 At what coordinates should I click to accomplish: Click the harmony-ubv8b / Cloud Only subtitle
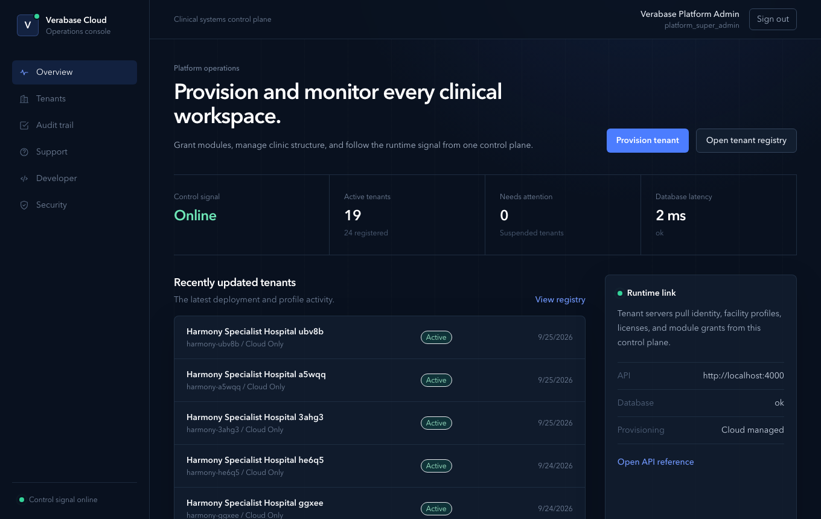point(235,344)
